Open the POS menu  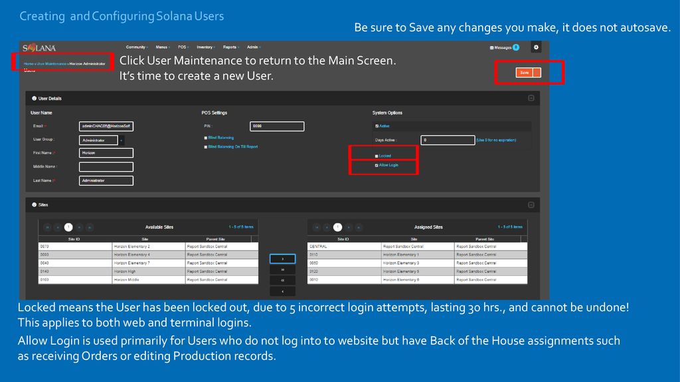click(x=183, y=47)
